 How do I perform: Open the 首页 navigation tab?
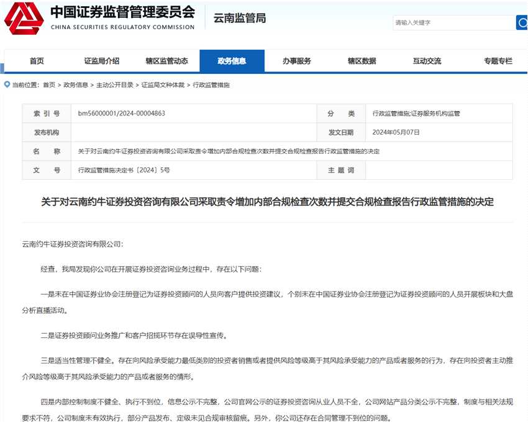(37, 61)
